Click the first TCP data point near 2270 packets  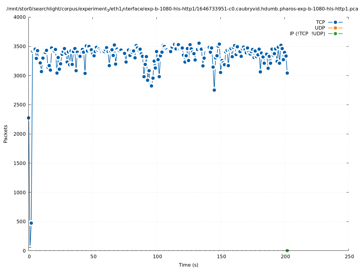(28, 118)
